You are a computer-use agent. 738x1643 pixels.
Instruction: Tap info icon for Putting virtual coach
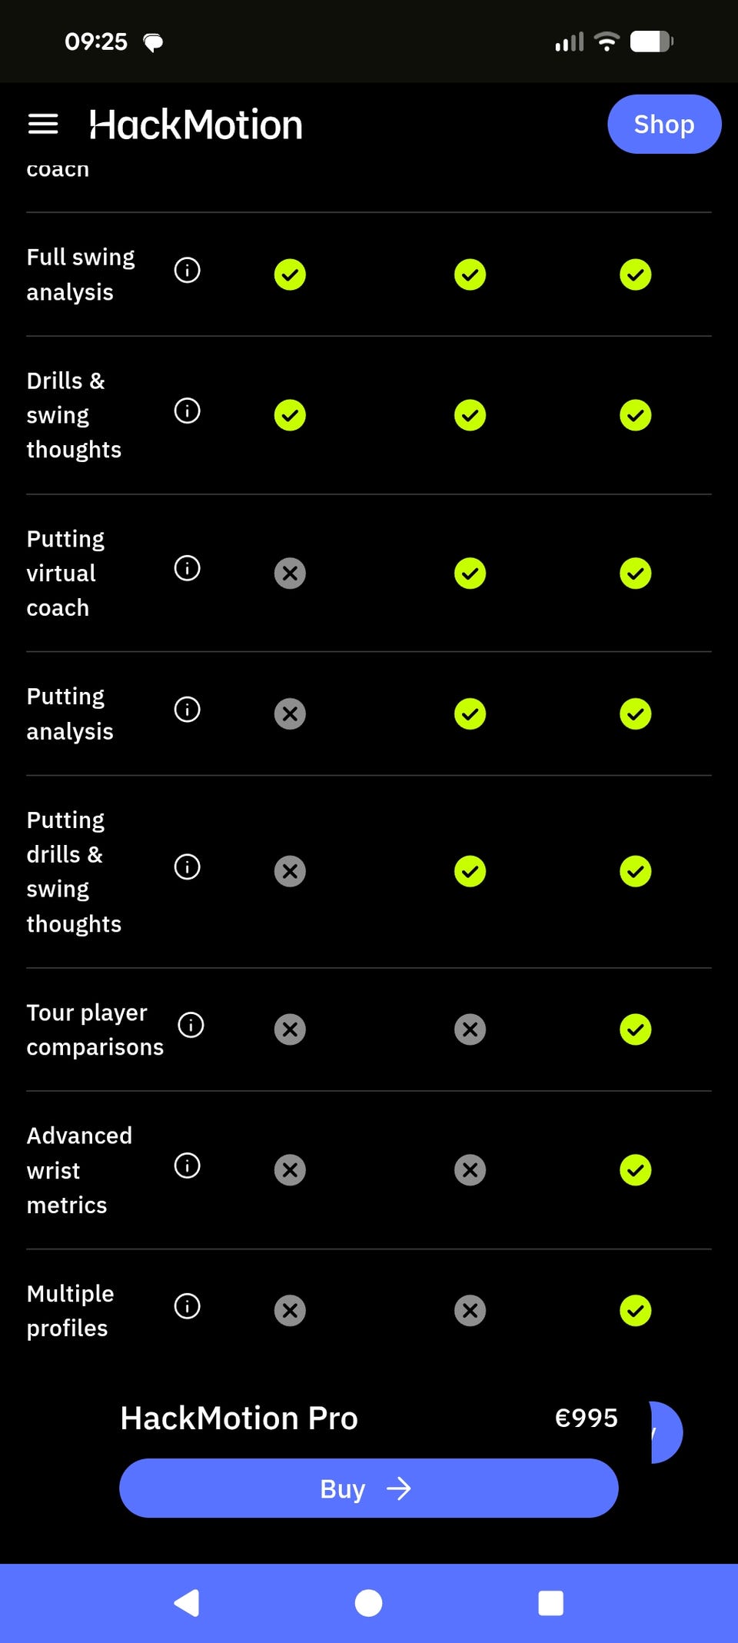tap(187, 568)
